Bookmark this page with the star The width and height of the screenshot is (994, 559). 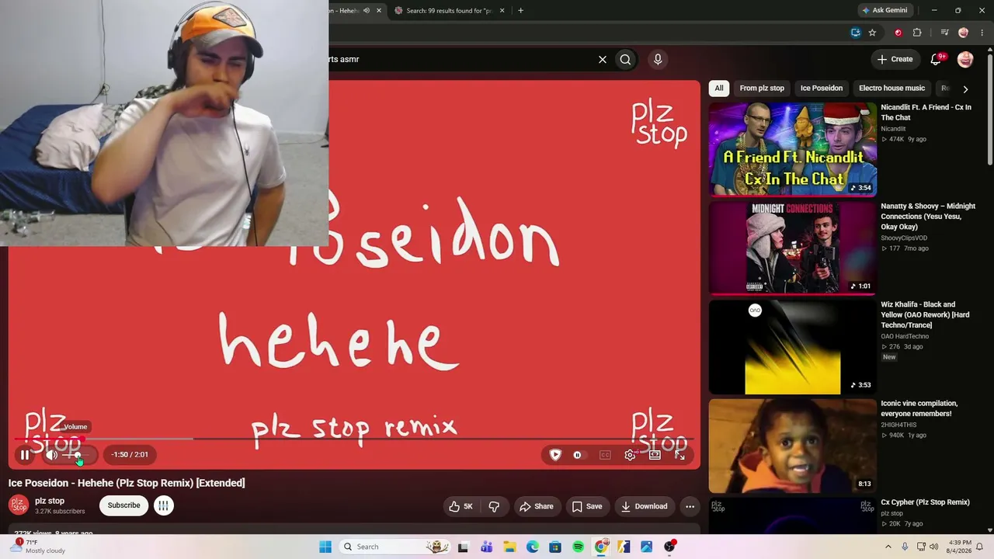coord(872,33)
